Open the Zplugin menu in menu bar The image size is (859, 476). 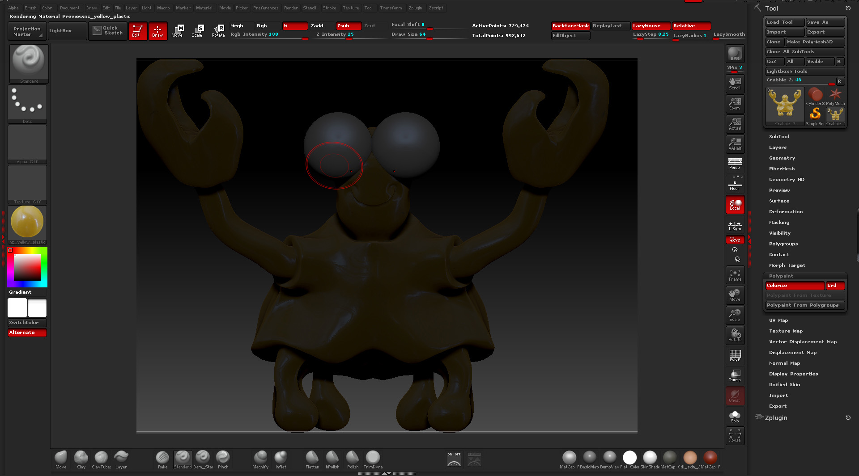coord(415,8)
